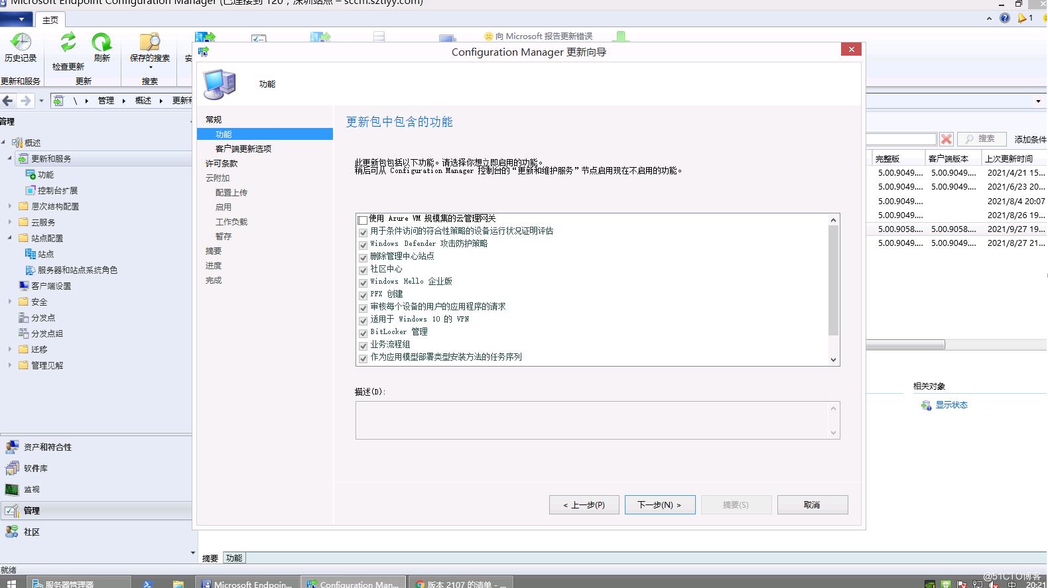Screen dimensions: 1048x588
Task: Toggle Windows Defender 攻击防护策略 checkbox
Action: click(x=363, y=245)
